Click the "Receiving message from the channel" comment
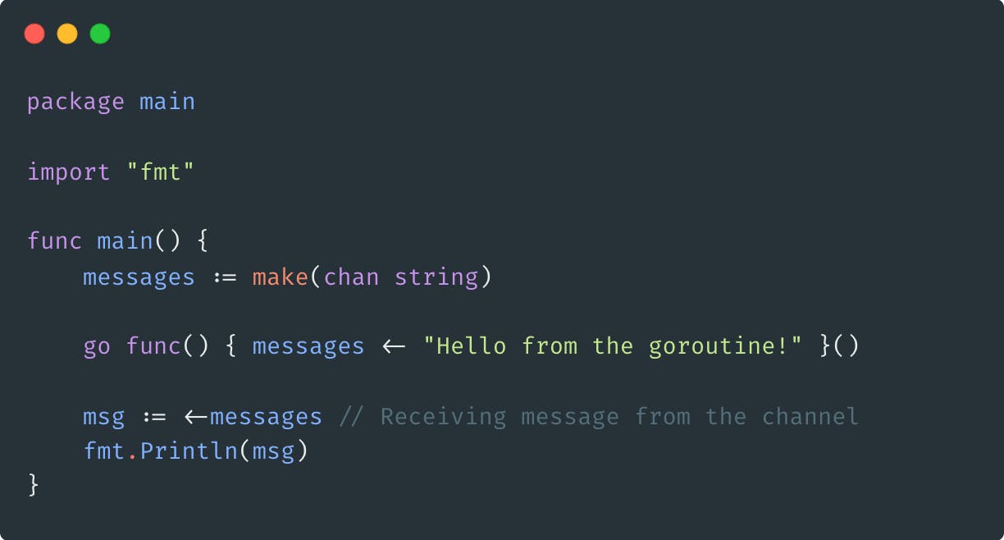The height and width of the screenshot is (540, 1004). (x=599, y=417)
